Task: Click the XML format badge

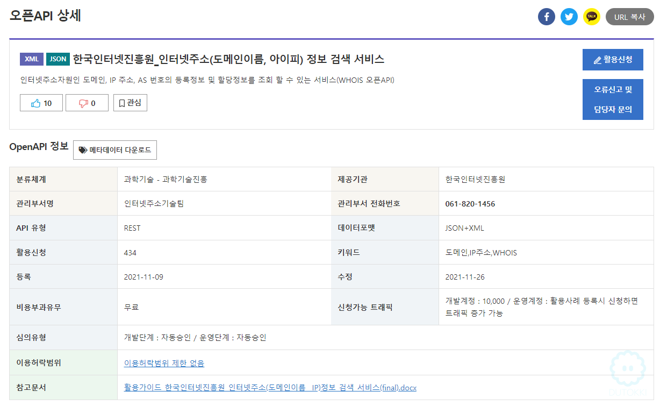Action: click(x=32, y=59)
